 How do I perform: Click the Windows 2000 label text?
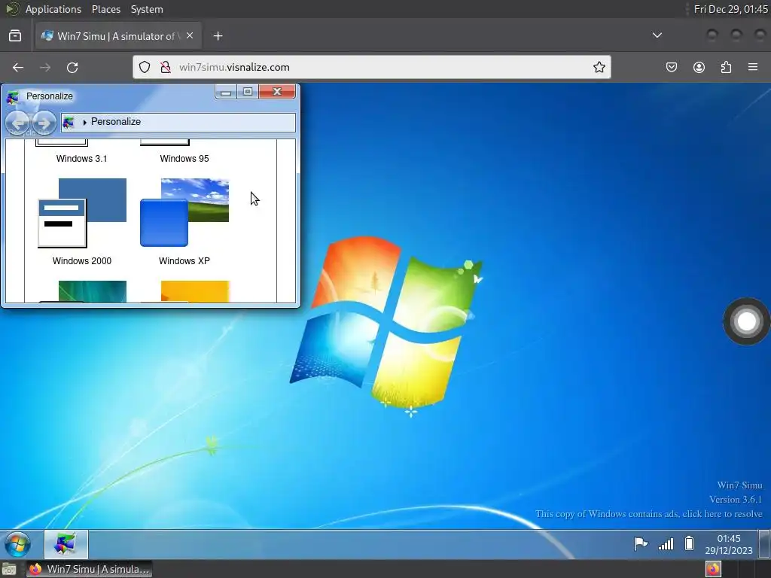point(82,261)
